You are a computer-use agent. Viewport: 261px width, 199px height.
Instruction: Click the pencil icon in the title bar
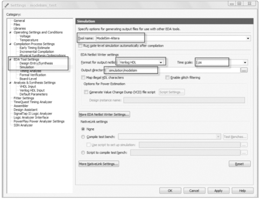(6, 5)
